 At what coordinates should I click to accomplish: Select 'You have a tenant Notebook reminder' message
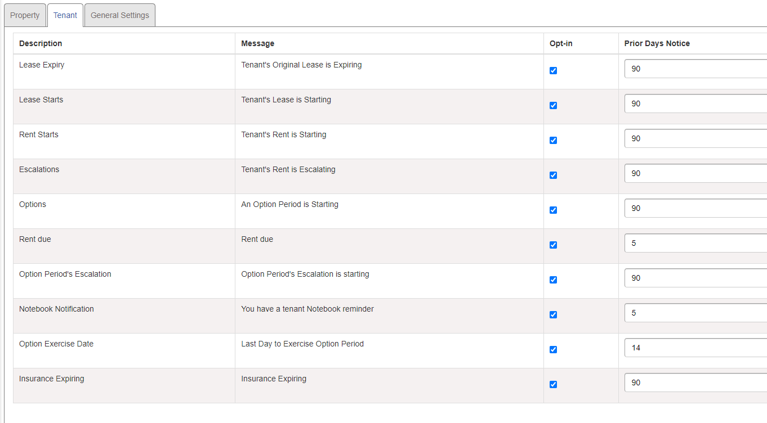coord(307,309)
